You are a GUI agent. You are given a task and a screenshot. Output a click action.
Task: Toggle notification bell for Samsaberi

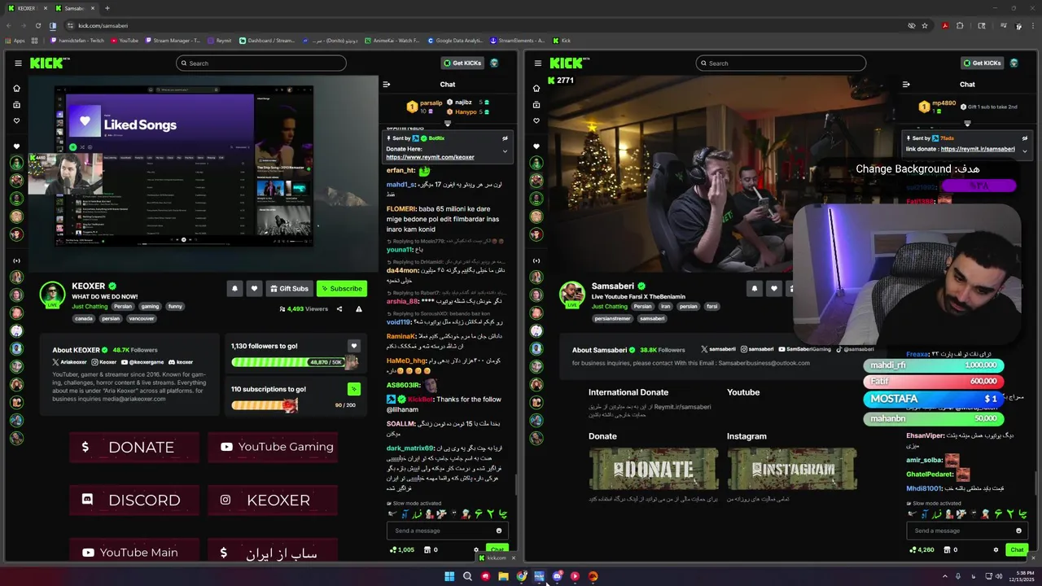[x=755, y=288]
